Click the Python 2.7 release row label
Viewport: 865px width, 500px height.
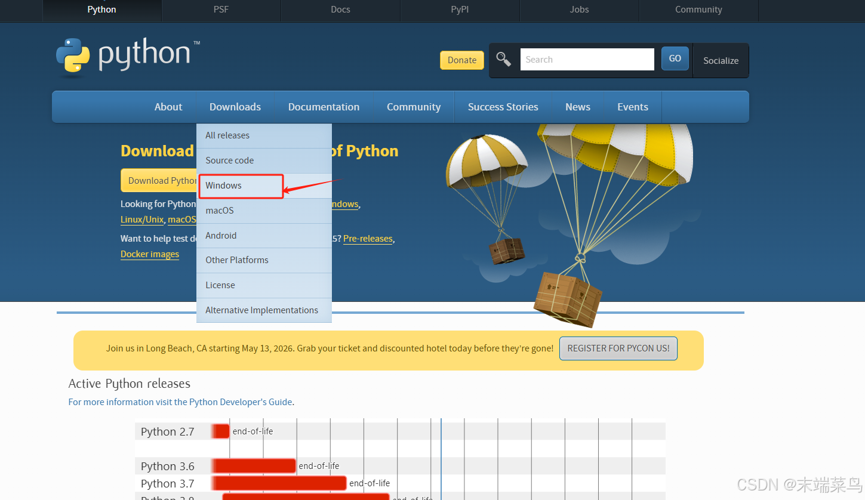pos(168,431)
